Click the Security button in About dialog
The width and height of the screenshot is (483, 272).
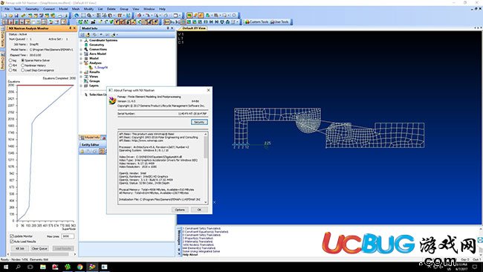point(199,122)
